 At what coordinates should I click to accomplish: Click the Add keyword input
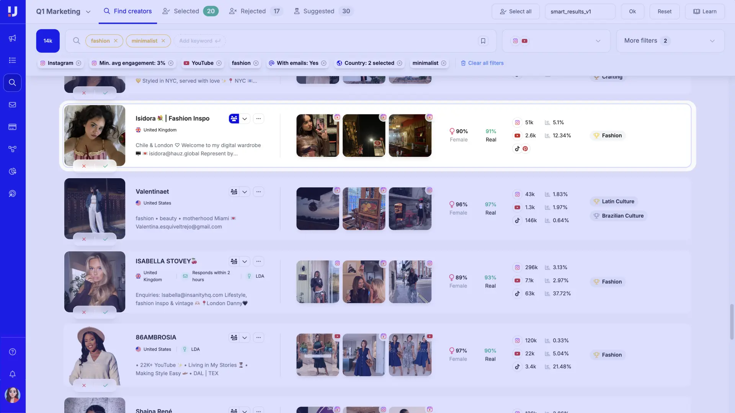[199, 41]
